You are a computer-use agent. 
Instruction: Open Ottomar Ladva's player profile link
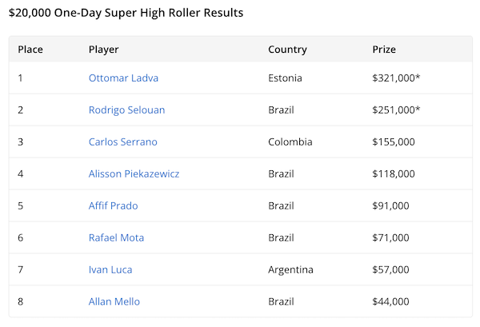pyautogui.click(x=122, y=78)
